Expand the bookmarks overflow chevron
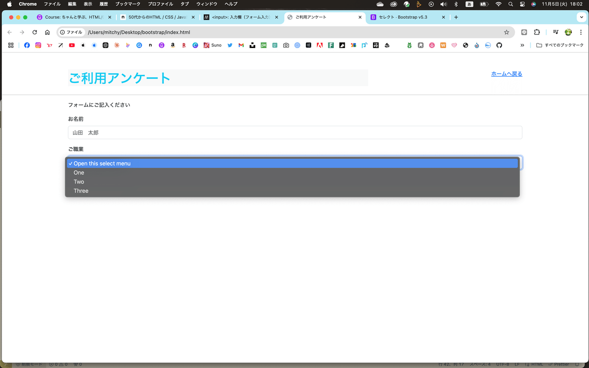The image size is (589, 368). [x=522, y=45]
